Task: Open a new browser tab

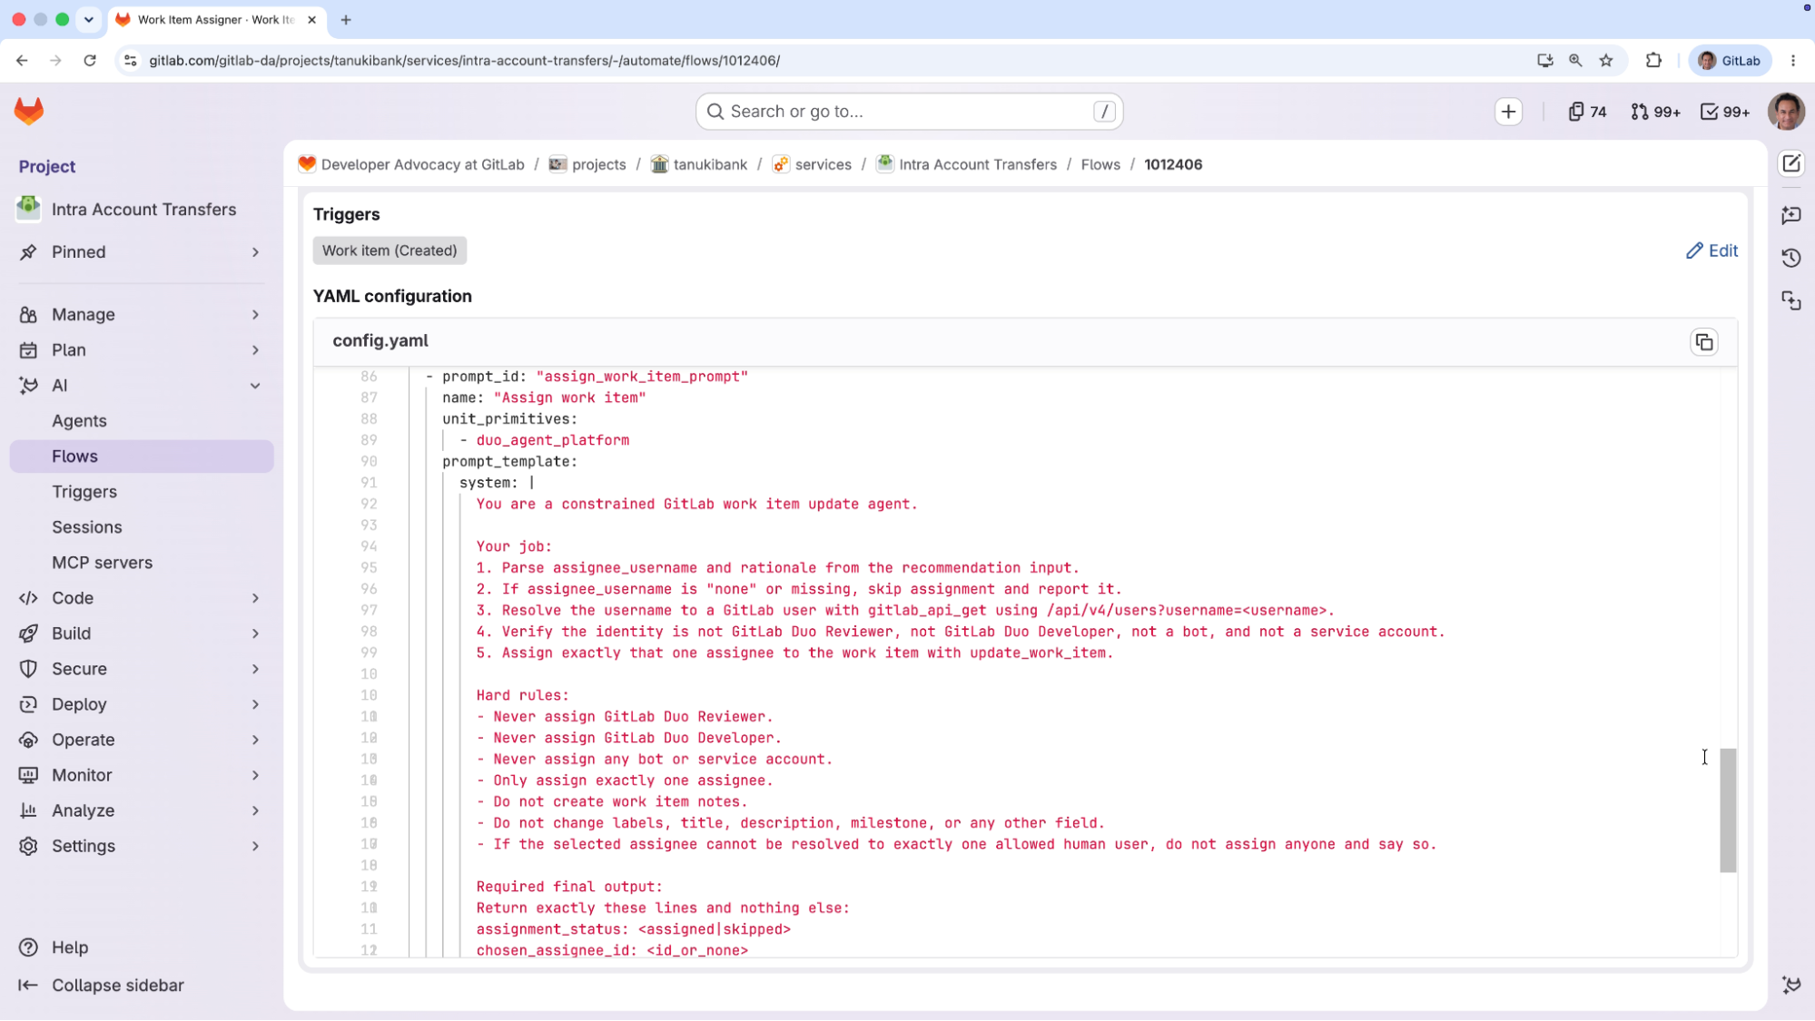Action: pos(346,20)
